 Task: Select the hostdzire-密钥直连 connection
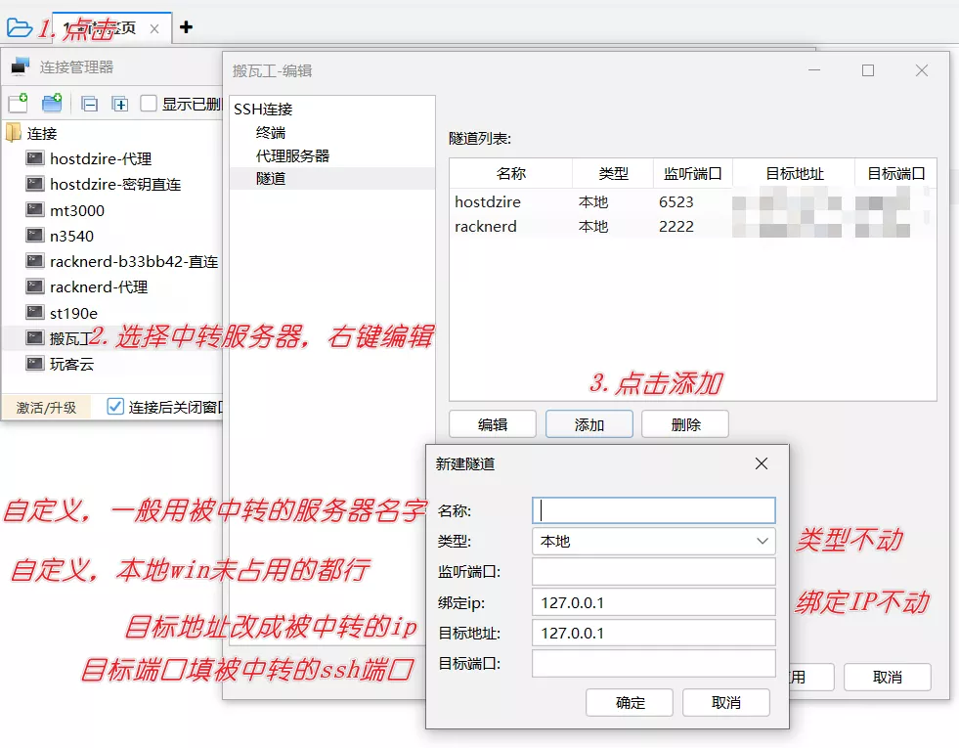coord(115,185)
